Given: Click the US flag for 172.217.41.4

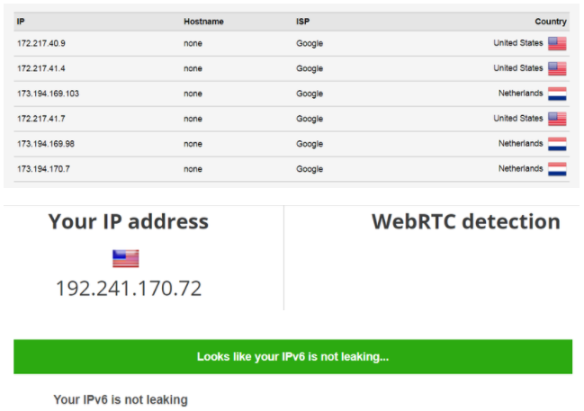Looking at the screenshot, I should coord(557,68).
